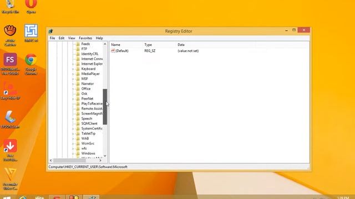Screen dimensions: 355x199
Task: Select the Osk folder icon
Action: (x=78, y=93)
